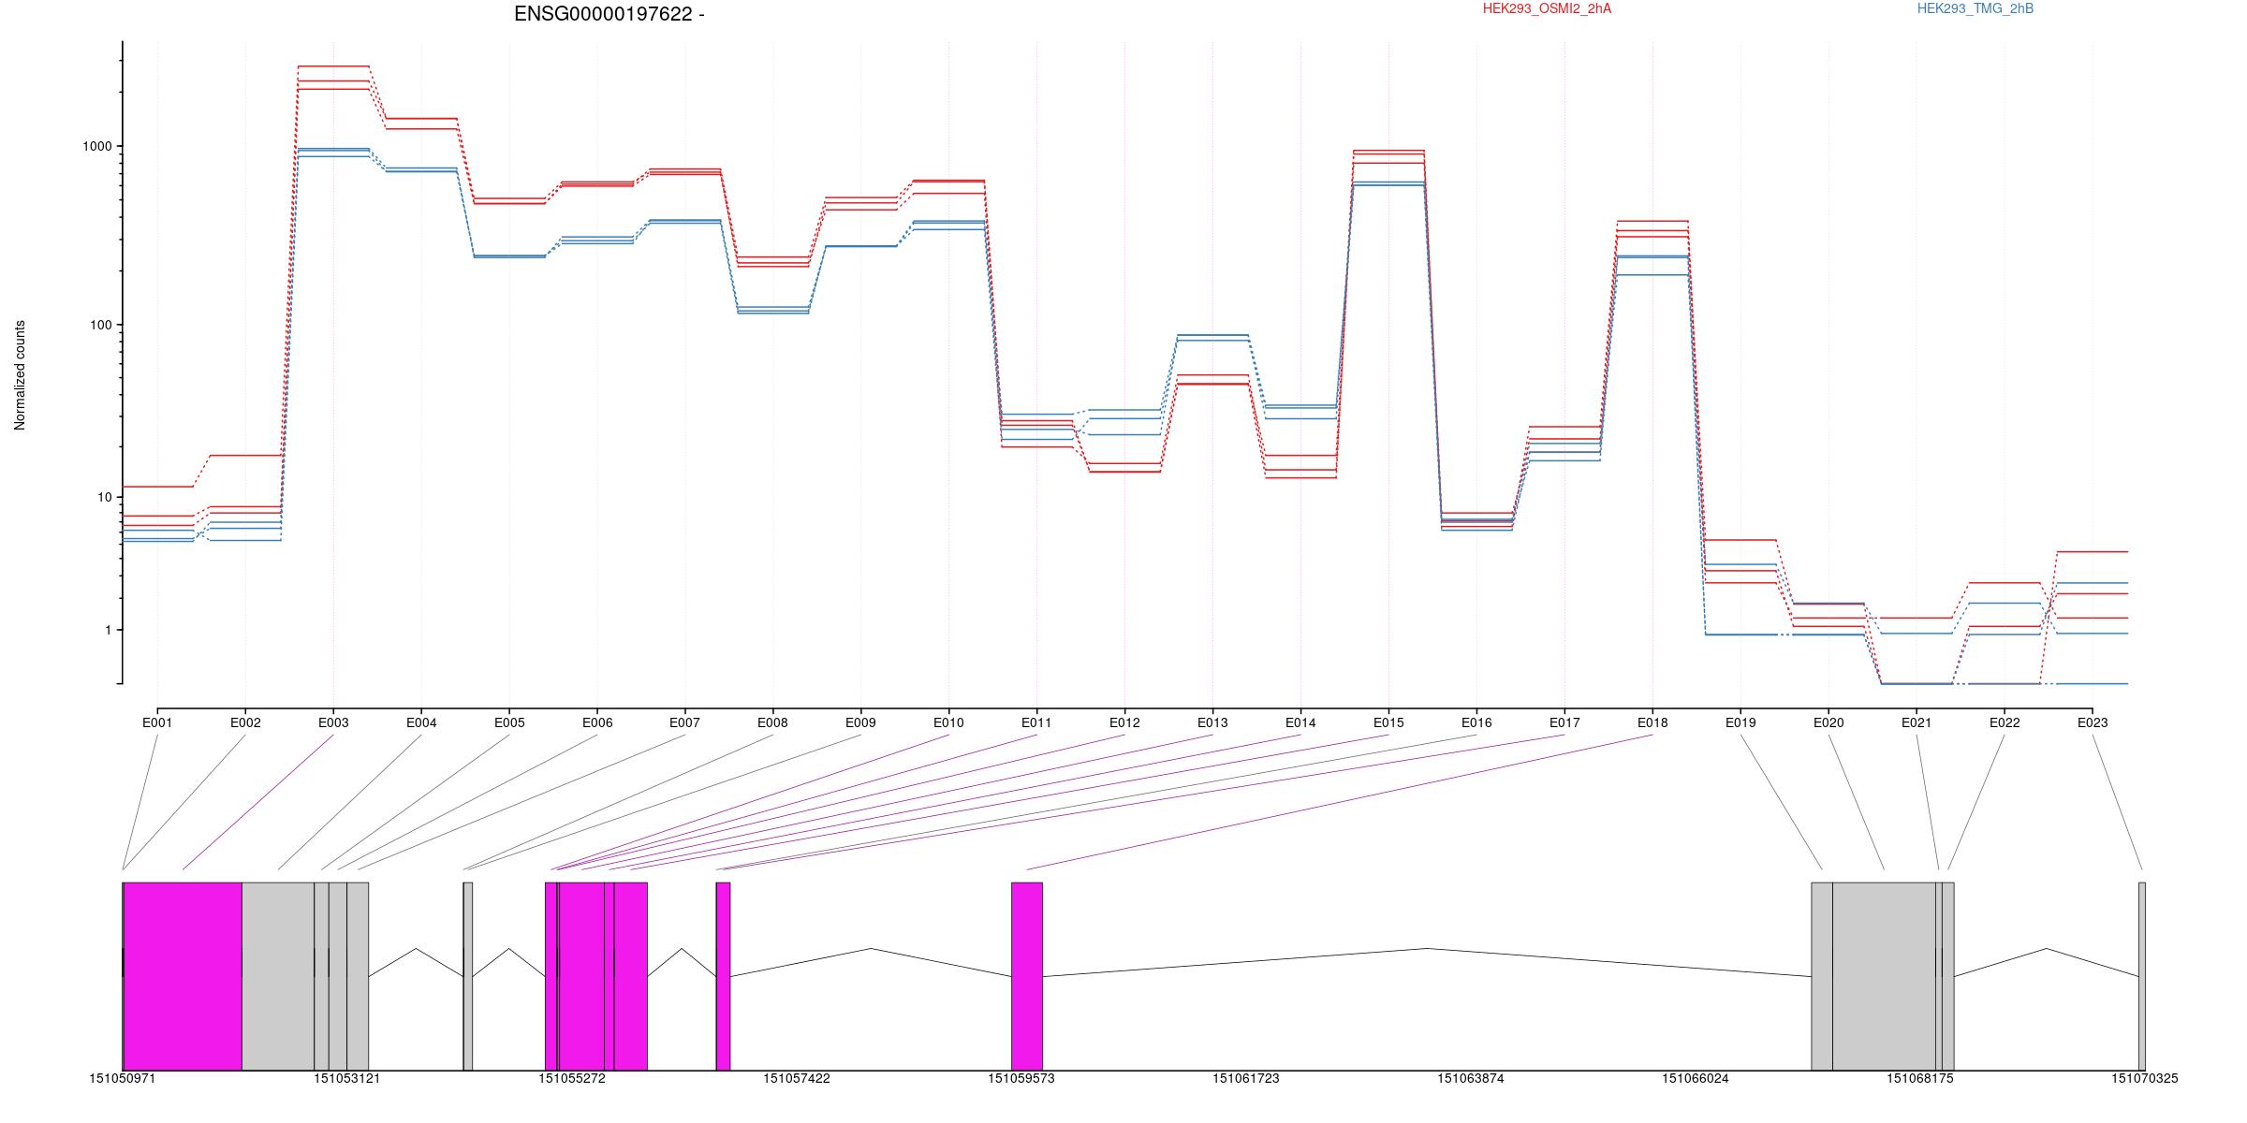The image size is (2247, 1123).
Task: Click the y-axis tick label 100
Action: [x=101, y=325]
